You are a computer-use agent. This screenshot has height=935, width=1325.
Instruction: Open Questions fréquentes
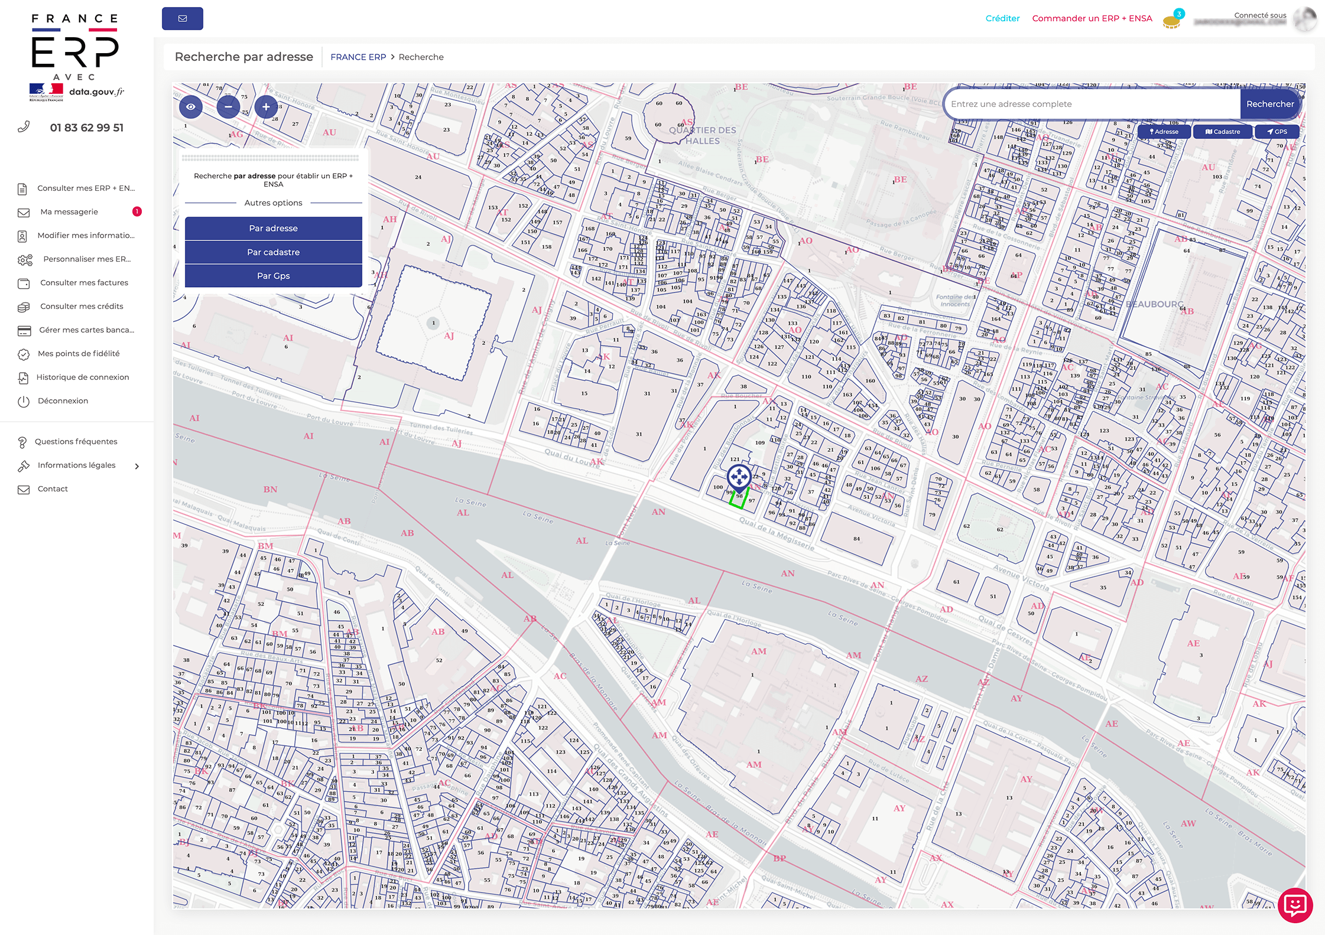pos(76,442)
